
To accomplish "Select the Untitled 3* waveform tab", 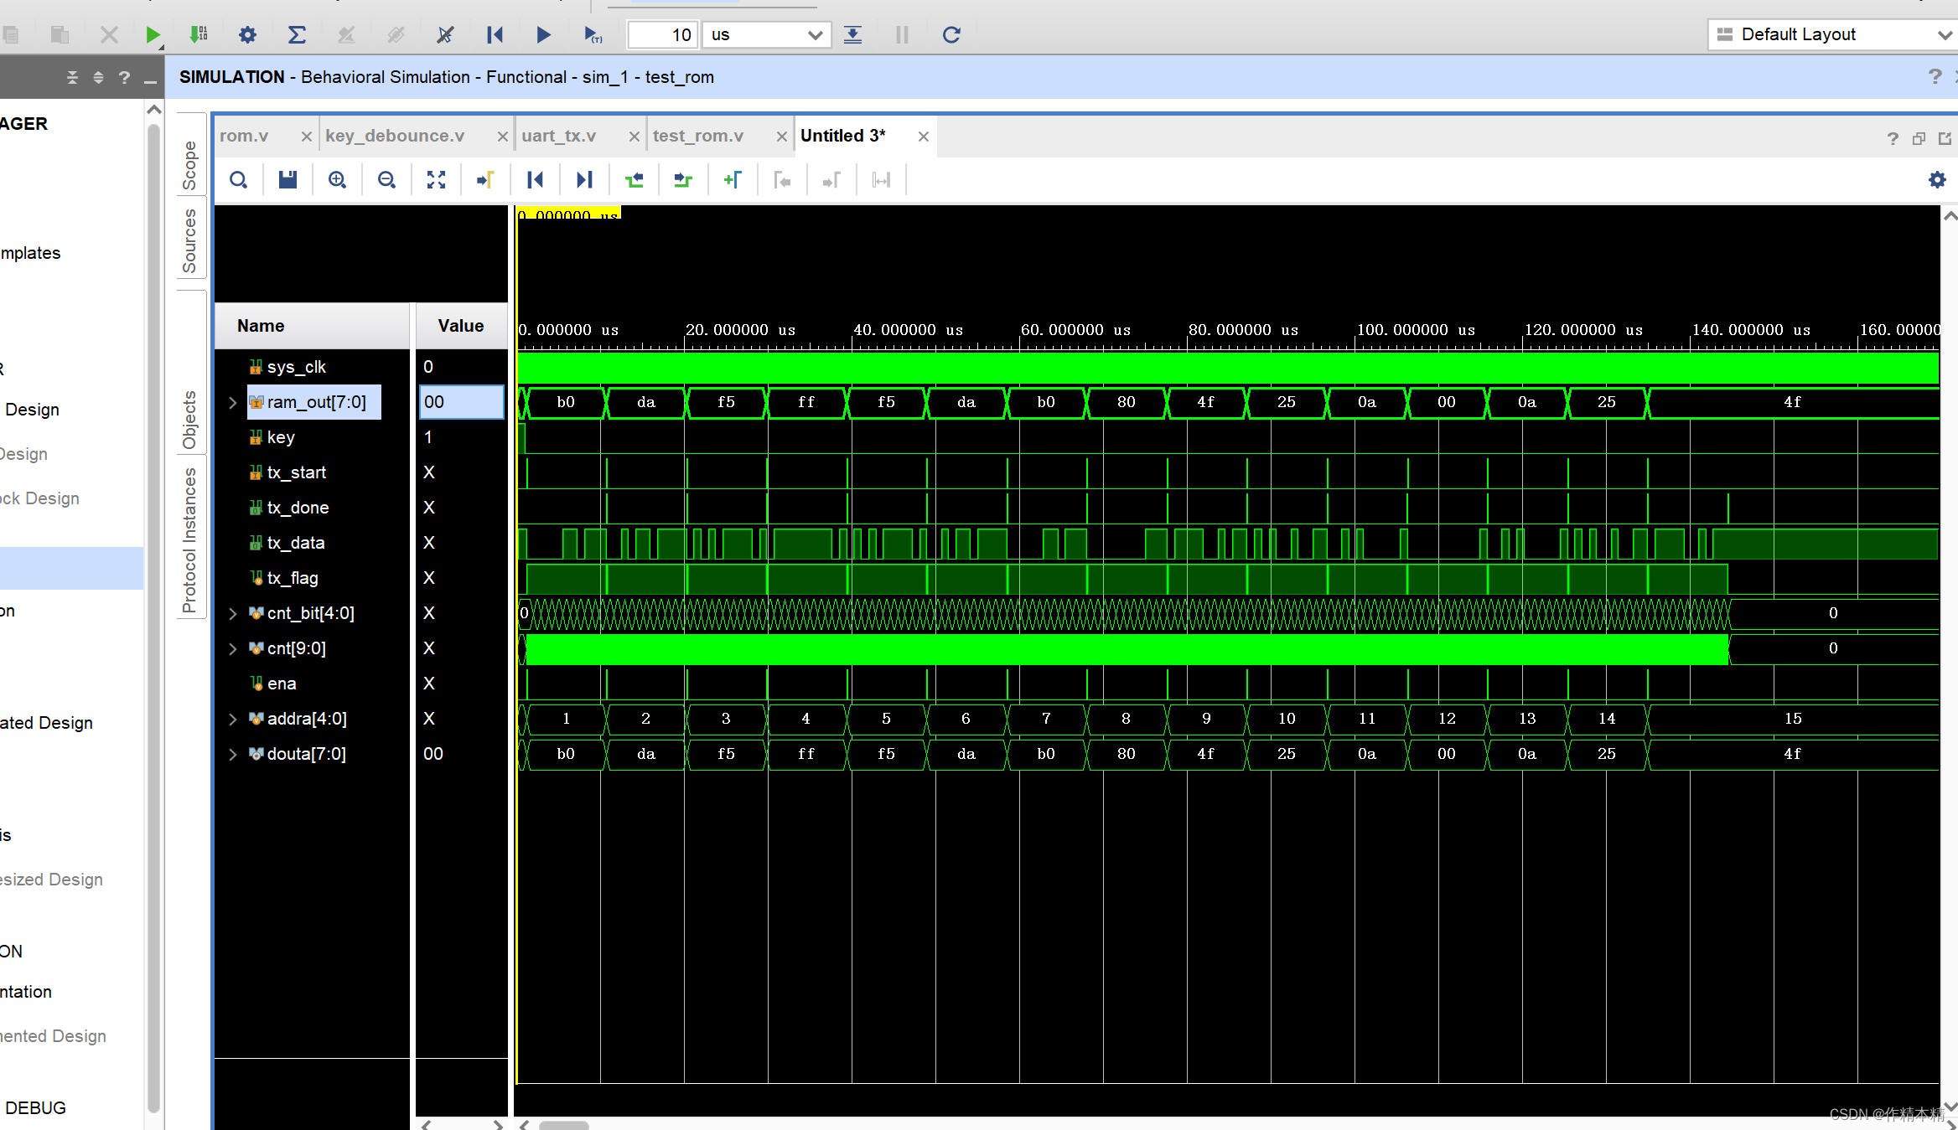I will 843,136.
